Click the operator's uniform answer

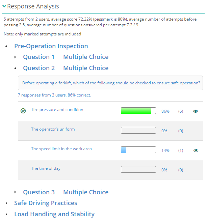(x=53, y=129)
